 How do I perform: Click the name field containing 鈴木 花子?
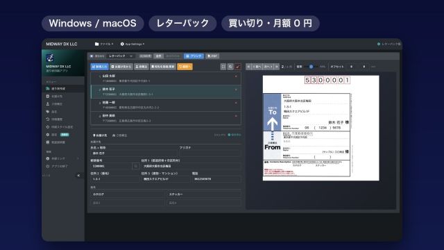click(134, 153)
